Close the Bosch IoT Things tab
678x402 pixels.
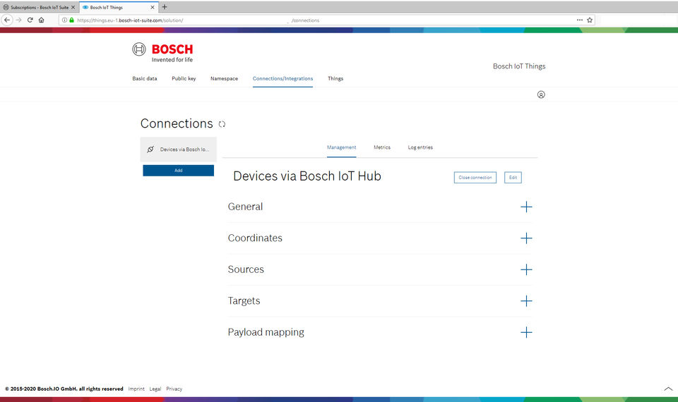(x=153, y=7)
